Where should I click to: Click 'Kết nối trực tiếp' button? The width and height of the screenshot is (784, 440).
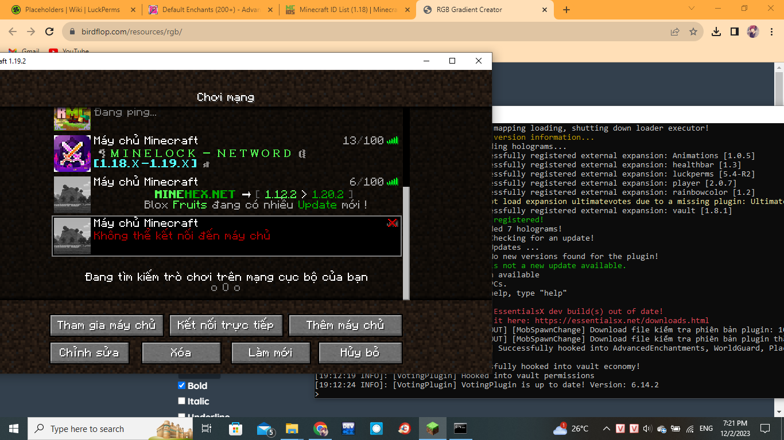pos(226,325)
